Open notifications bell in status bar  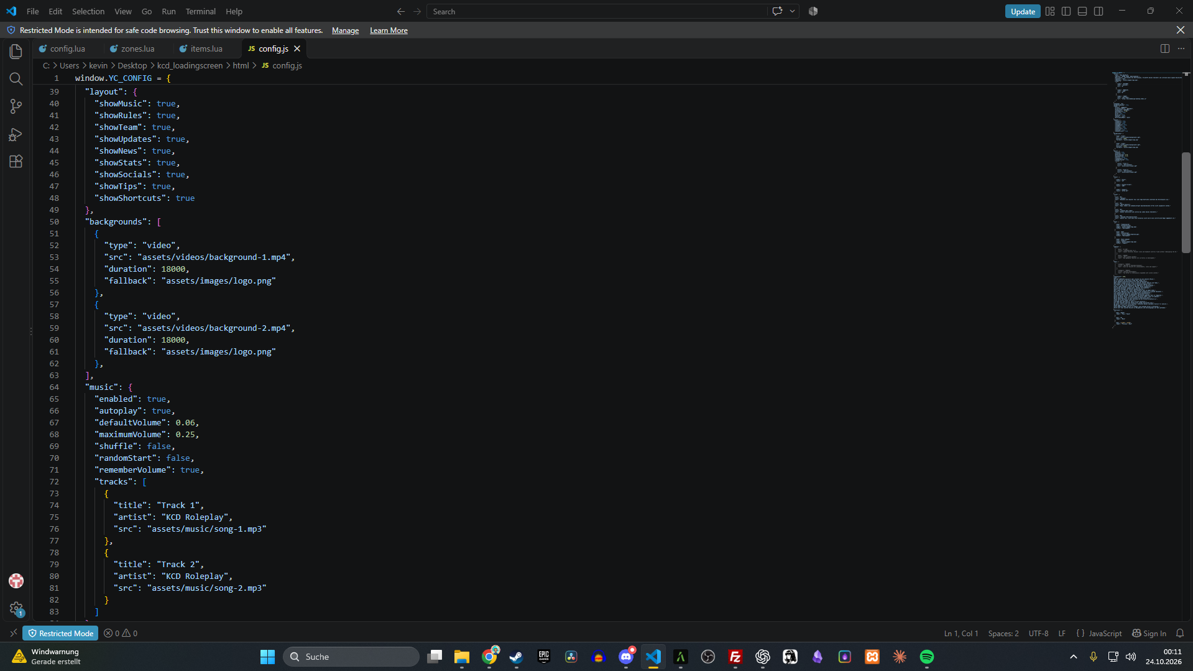1180,633
